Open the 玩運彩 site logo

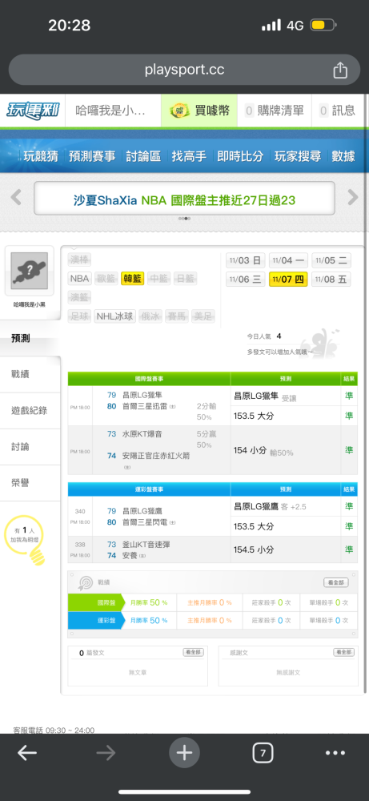pyautogui.click(x=33, y=111)
